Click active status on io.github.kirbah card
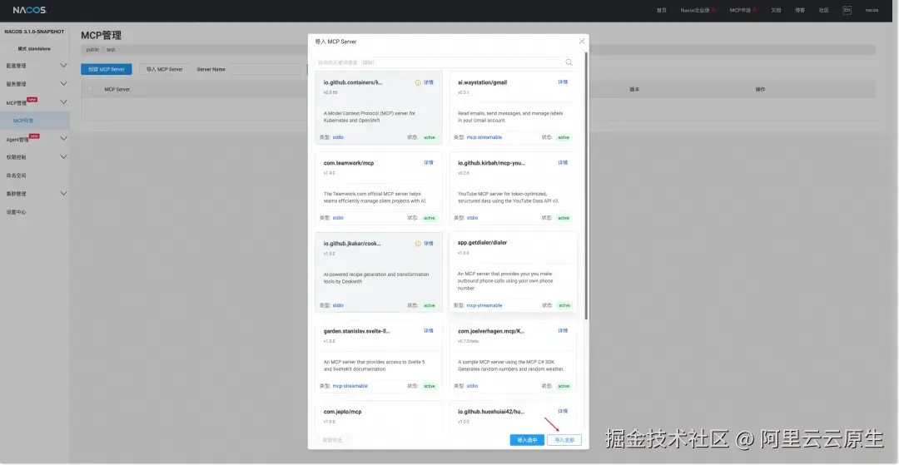 pyautogui.click(x=564, y=218)
